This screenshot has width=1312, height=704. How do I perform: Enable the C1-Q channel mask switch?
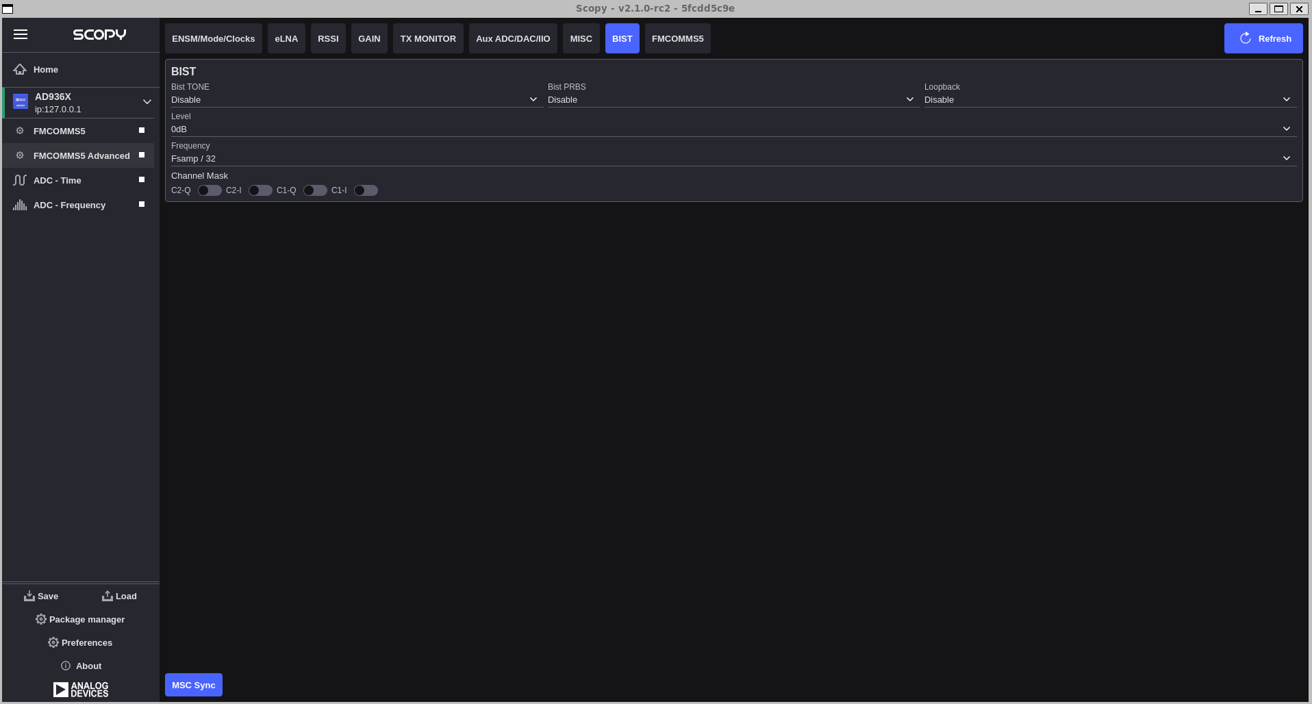315,190
